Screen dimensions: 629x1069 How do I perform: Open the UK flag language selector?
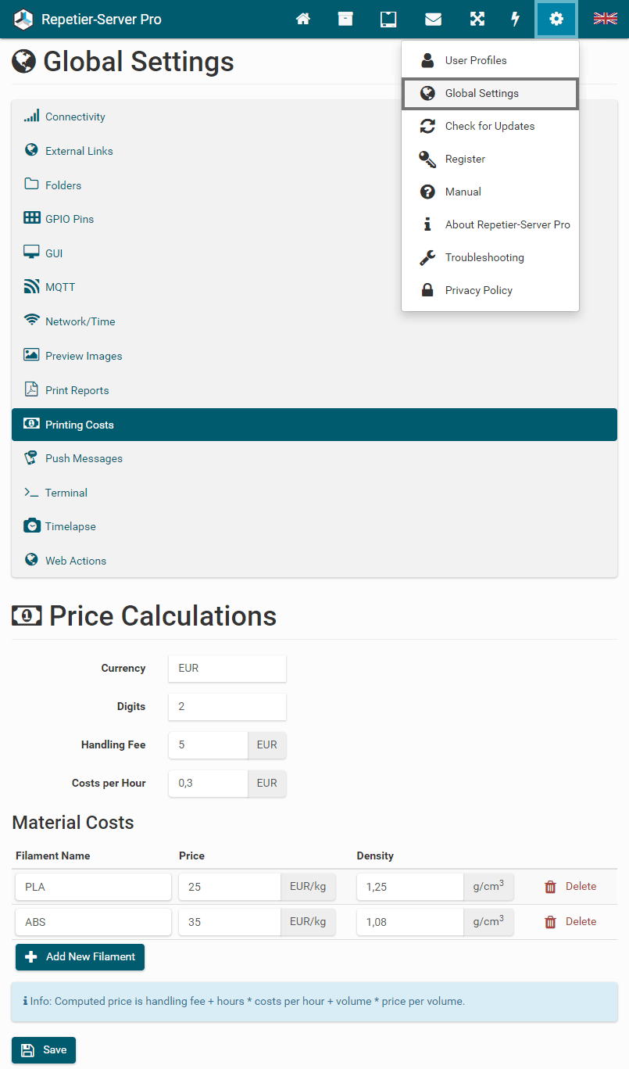pyautogui.click(x=605, y=19)
